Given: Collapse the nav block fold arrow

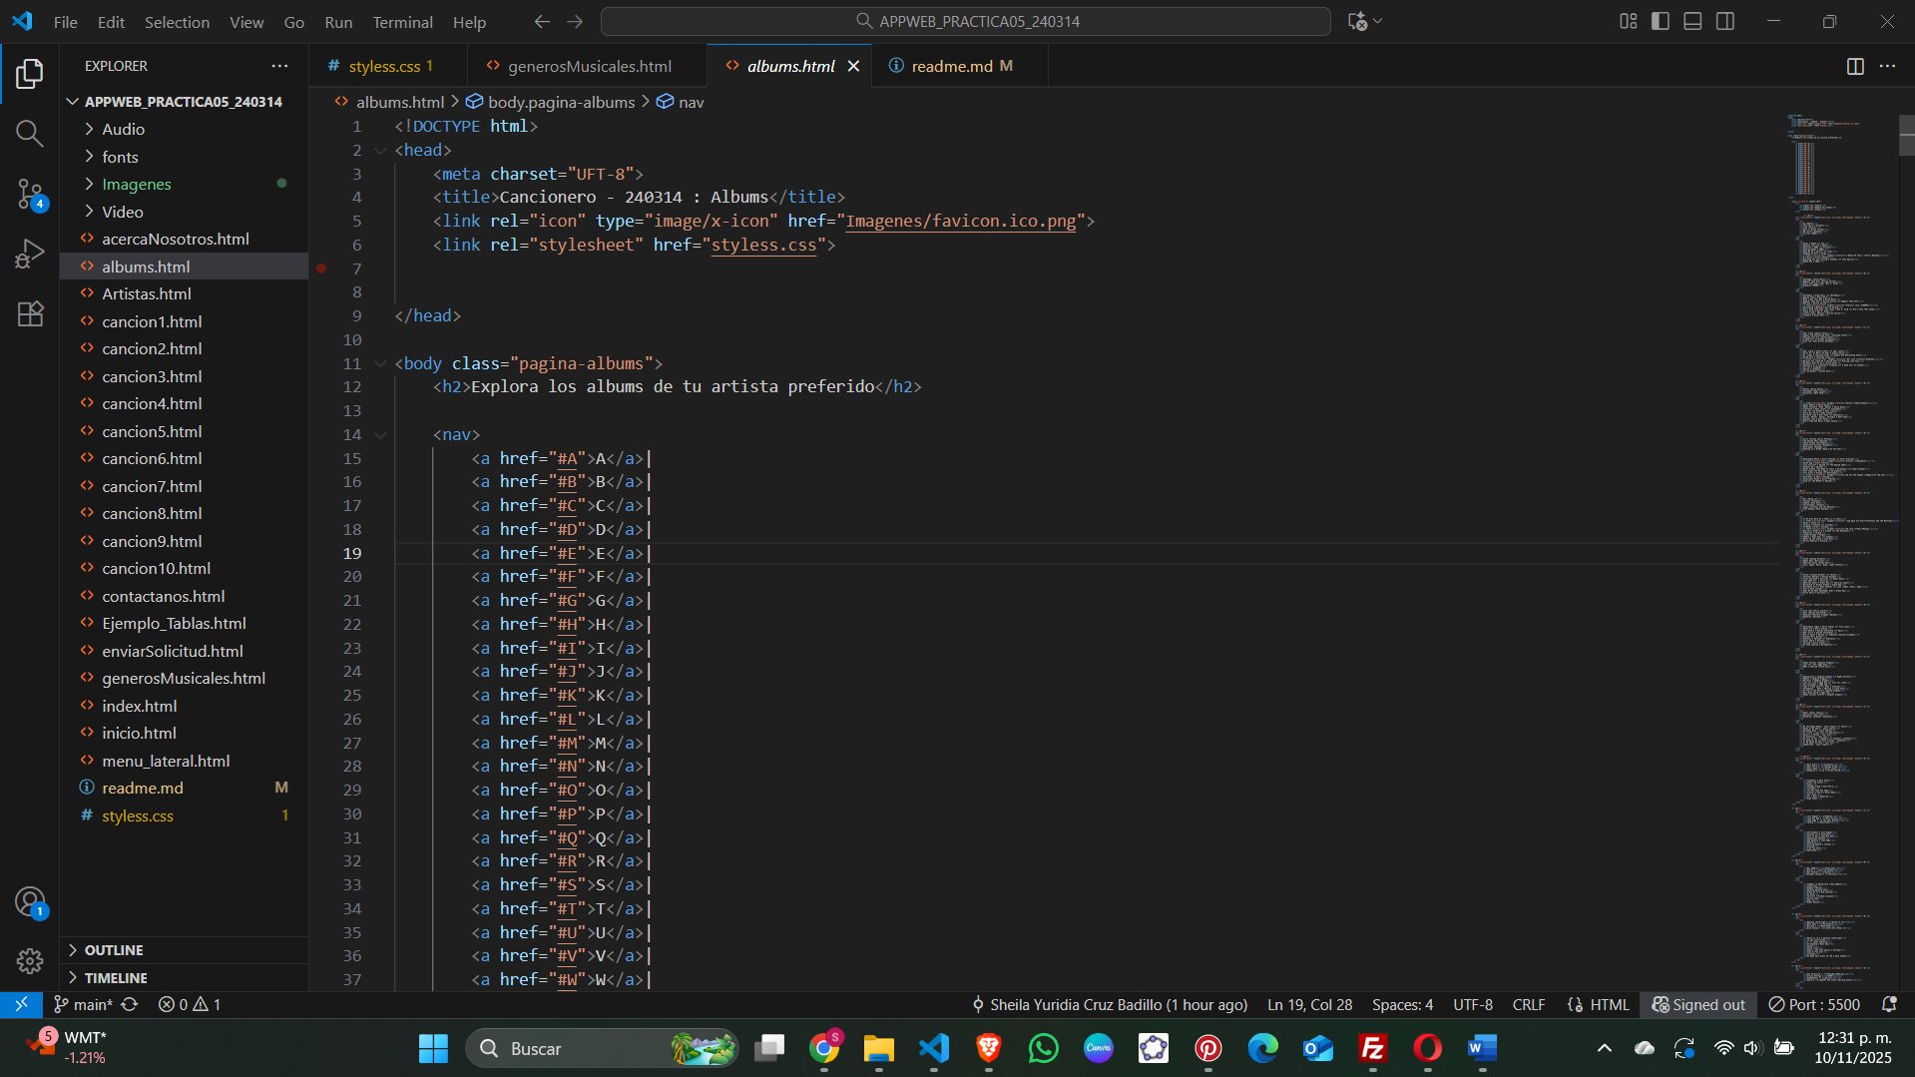Looking at the screenshot, I should pos(380,435).
